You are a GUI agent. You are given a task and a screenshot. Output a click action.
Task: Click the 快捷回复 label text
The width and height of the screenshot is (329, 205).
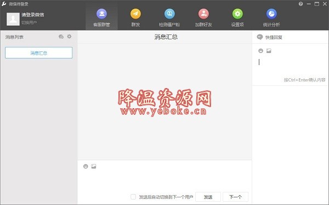274,37
